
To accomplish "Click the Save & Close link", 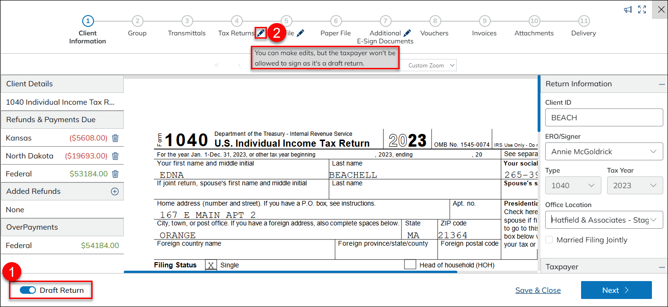I will [x=538, y=290].
